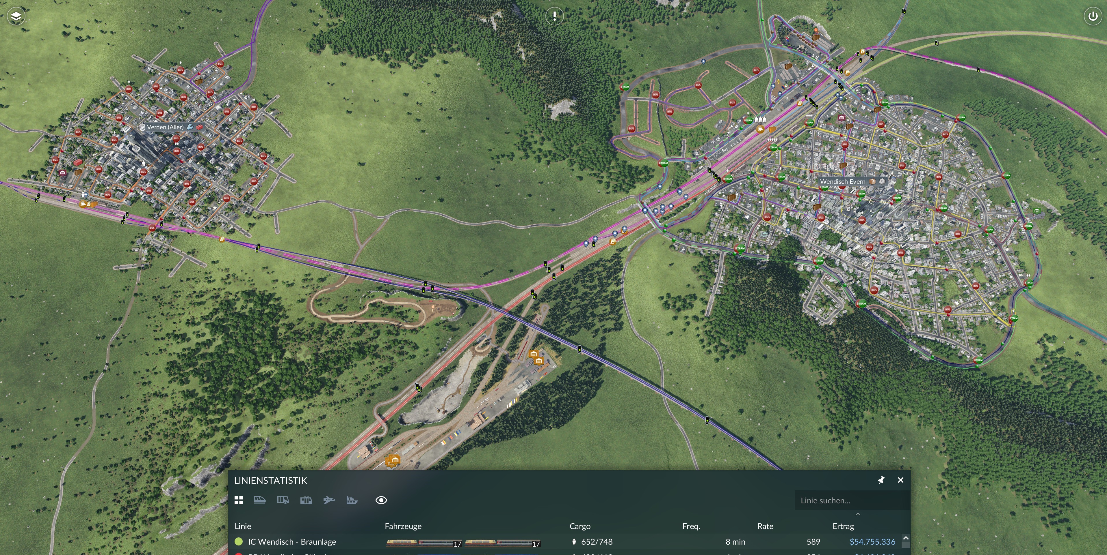Sort by the Rate column header
Viewport: 1107px width, 555px height.
pos(765,526)
